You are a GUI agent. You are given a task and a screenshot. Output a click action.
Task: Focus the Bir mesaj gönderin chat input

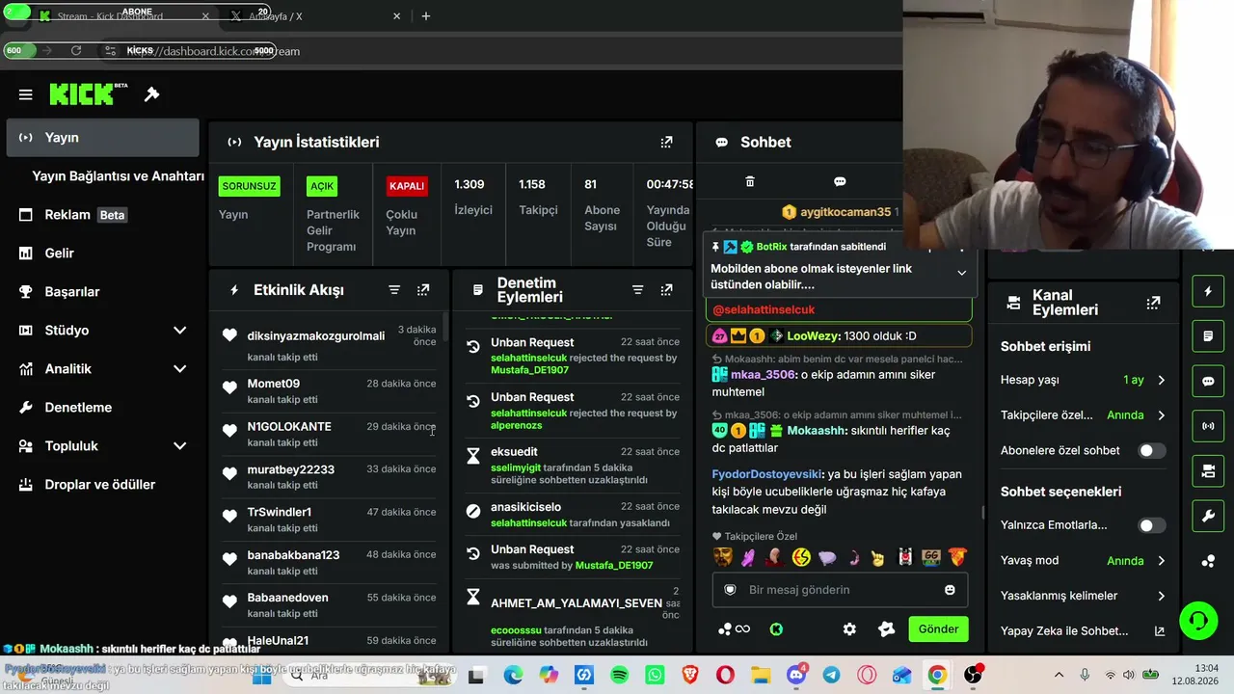[840, 590]
